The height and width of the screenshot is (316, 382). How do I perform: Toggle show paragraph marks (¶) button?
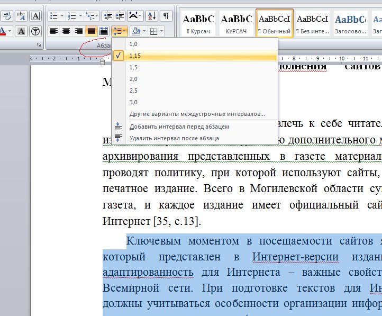point(166,15)
